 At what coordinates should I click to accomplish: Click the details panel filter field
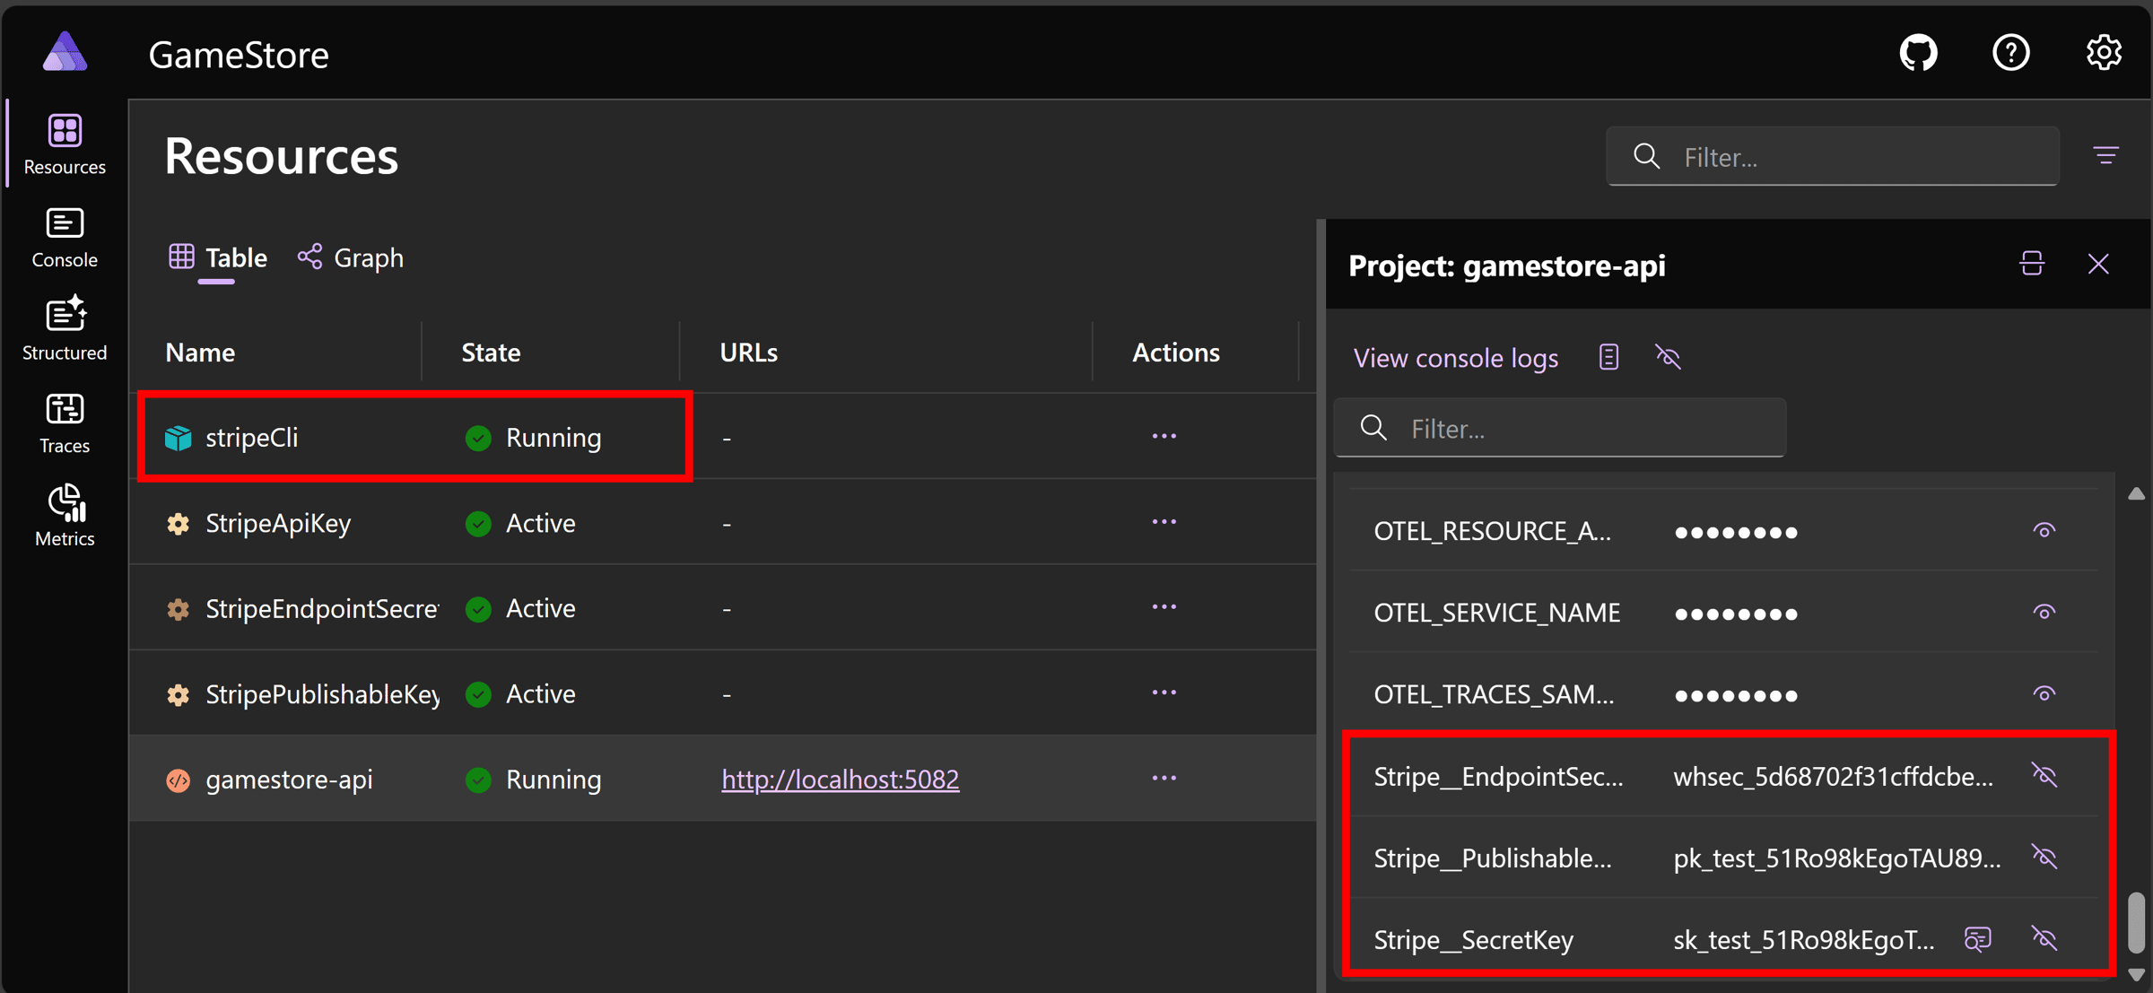(1559, 429)
